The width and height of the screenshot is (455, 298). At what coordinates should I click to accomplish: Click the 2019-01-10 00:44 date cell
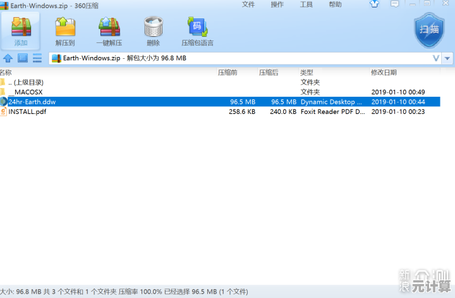click(x=398, y=102)
